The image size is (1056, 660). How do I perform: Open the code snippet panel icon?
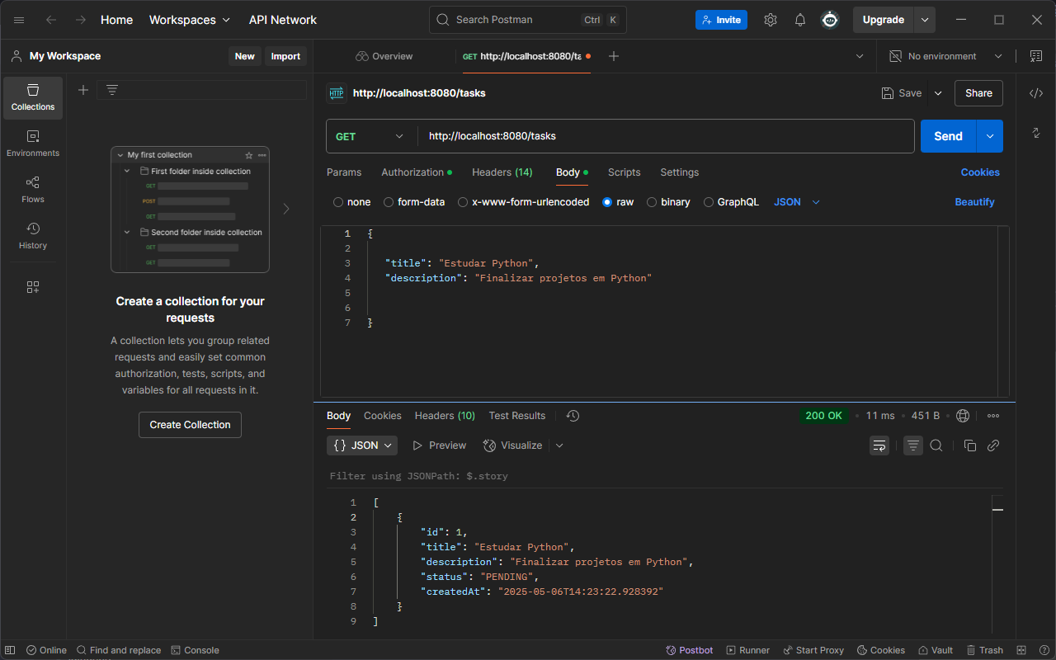pos(1036,93)
